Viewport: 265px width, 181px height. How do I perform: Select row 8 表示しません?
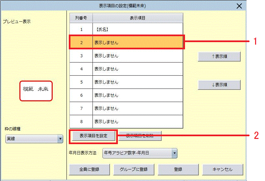tap(126, 122)
